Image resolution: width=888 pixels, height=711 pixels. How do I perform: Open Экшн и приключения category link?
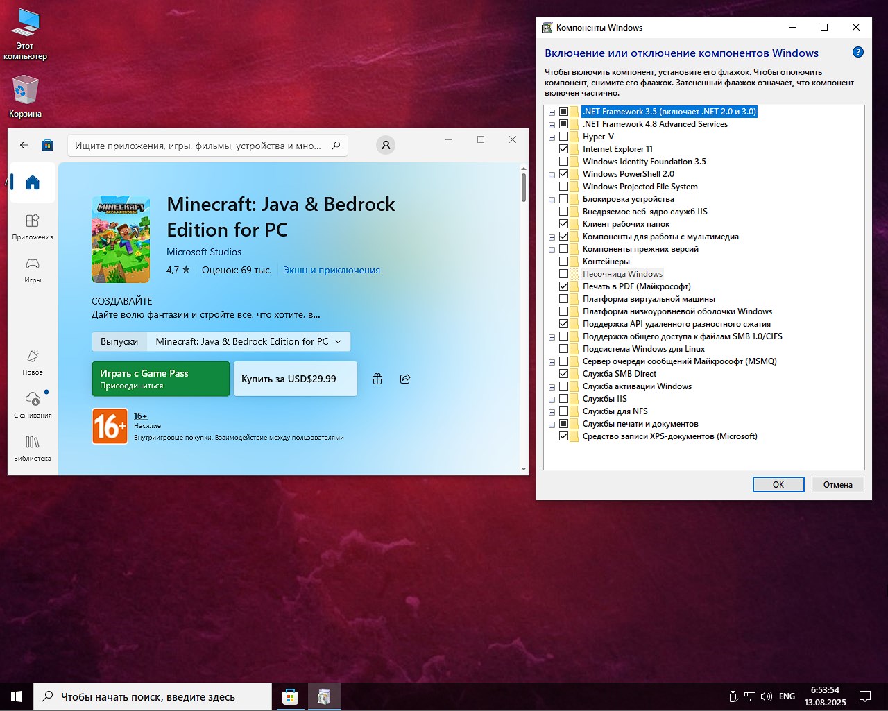click(x=332, y=270)
